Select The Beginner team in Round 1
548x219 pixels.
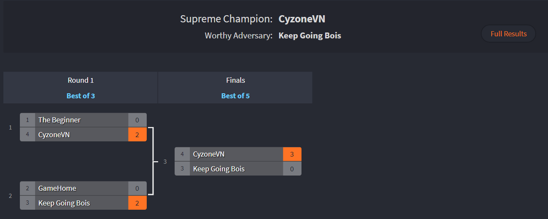click(x=83, y=120)
